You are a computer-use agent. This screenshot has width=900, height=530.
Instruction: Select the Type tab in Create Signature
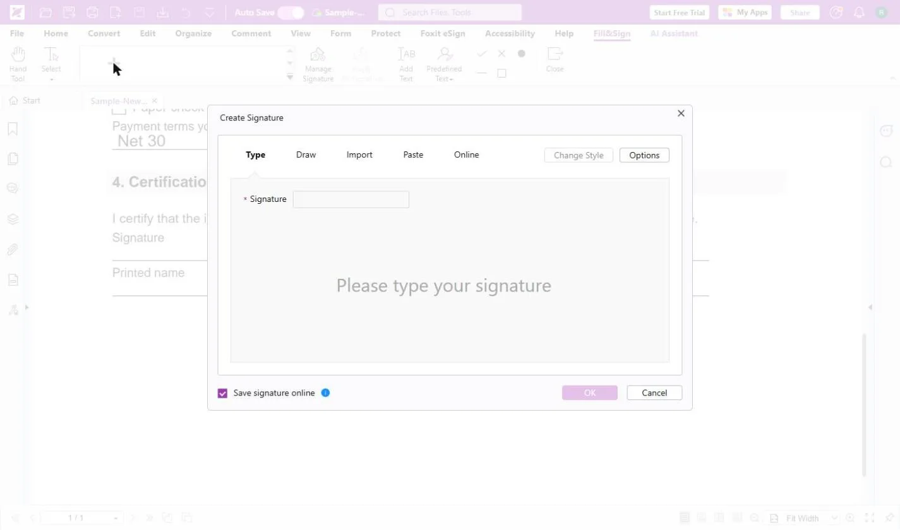pos(255,155)
